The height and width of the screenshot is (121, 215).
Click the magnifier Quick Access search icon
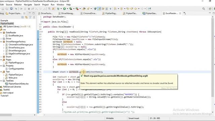[204, 9]
